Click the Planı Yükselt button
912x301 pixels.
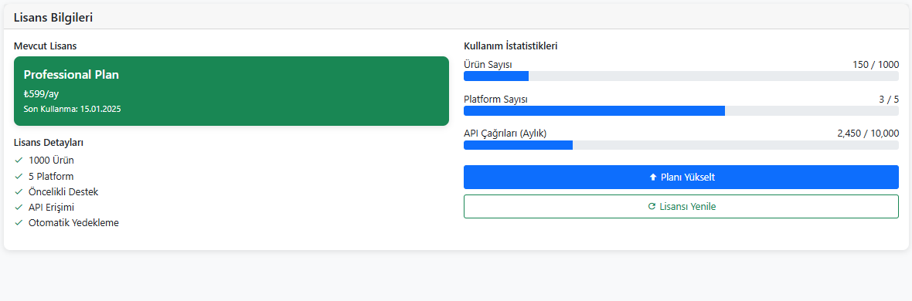(681, 178)
